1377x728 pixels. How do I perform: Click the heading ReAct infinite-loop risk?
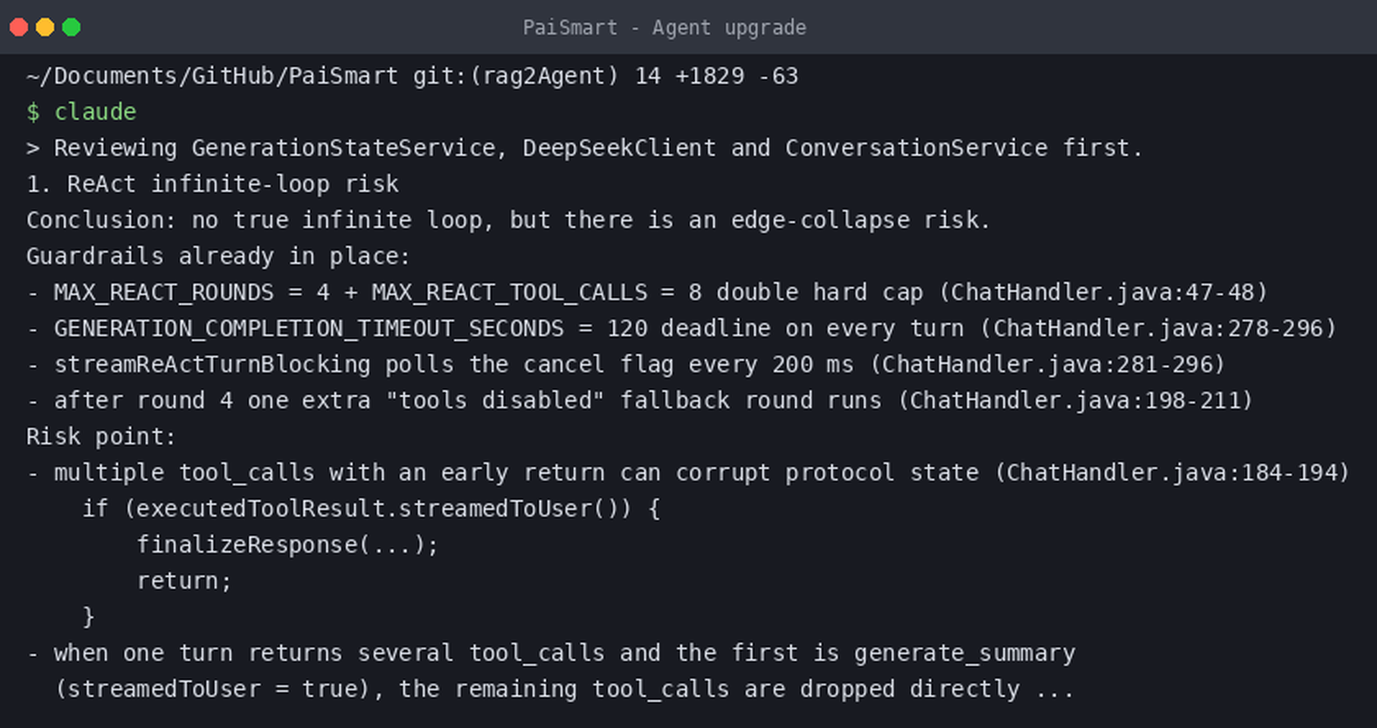[233, 184]
